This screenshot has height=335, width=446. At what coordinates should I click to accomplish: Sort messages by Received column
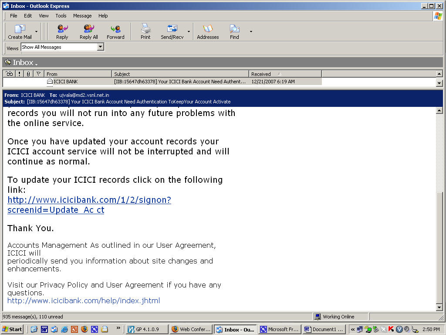pos(285,74)
